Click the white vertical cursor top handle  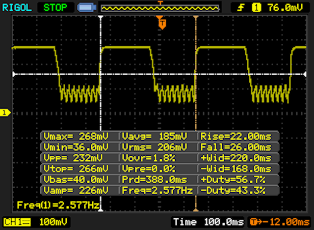[x=101, y=17]
